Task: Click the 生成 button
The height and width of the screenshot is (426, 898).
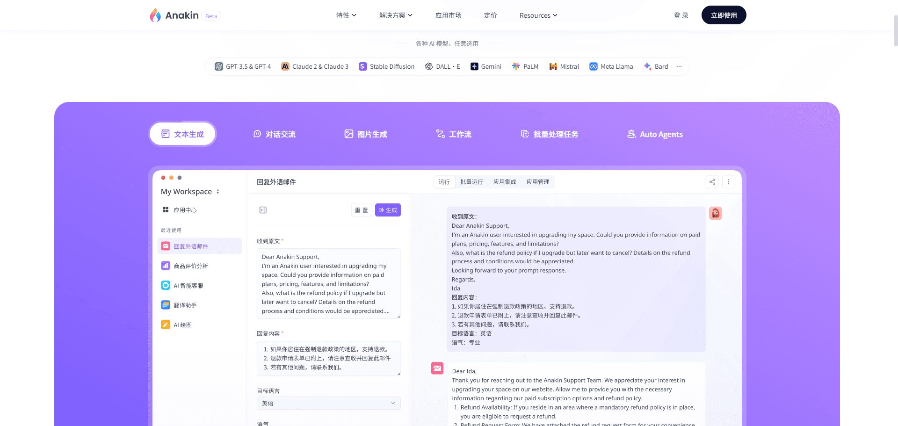Action: 388,210
